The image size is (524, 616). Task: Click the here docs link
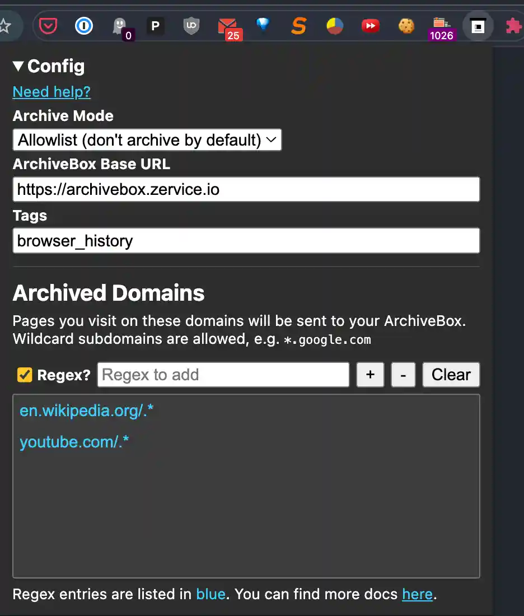click(417, 594)
